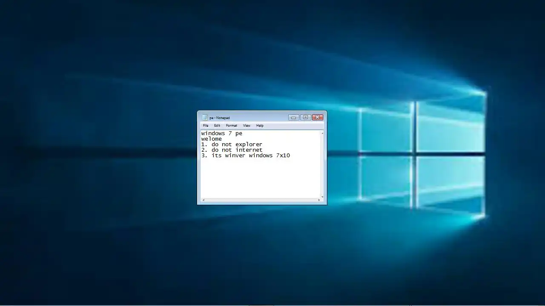Image resolution: width=545 pixels, height=306 pixels.
Task: Click the line '2. do not internet'
Action: [x=232, y=150]
